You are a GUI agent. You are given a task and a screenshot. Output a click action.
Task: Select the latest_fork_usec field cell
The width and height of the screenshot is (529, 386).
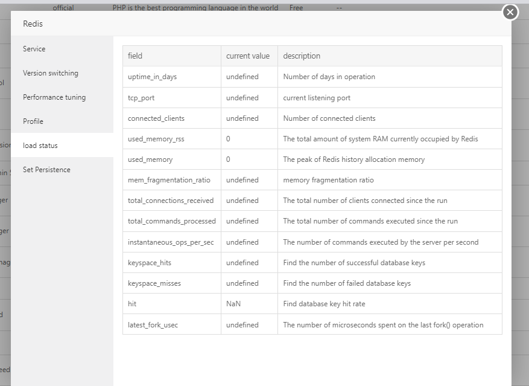153,325
